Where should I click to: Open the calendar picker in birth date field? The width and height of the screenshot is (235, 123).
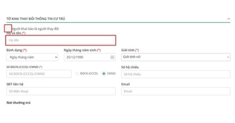pyautogui.click(x=112, y=57)
